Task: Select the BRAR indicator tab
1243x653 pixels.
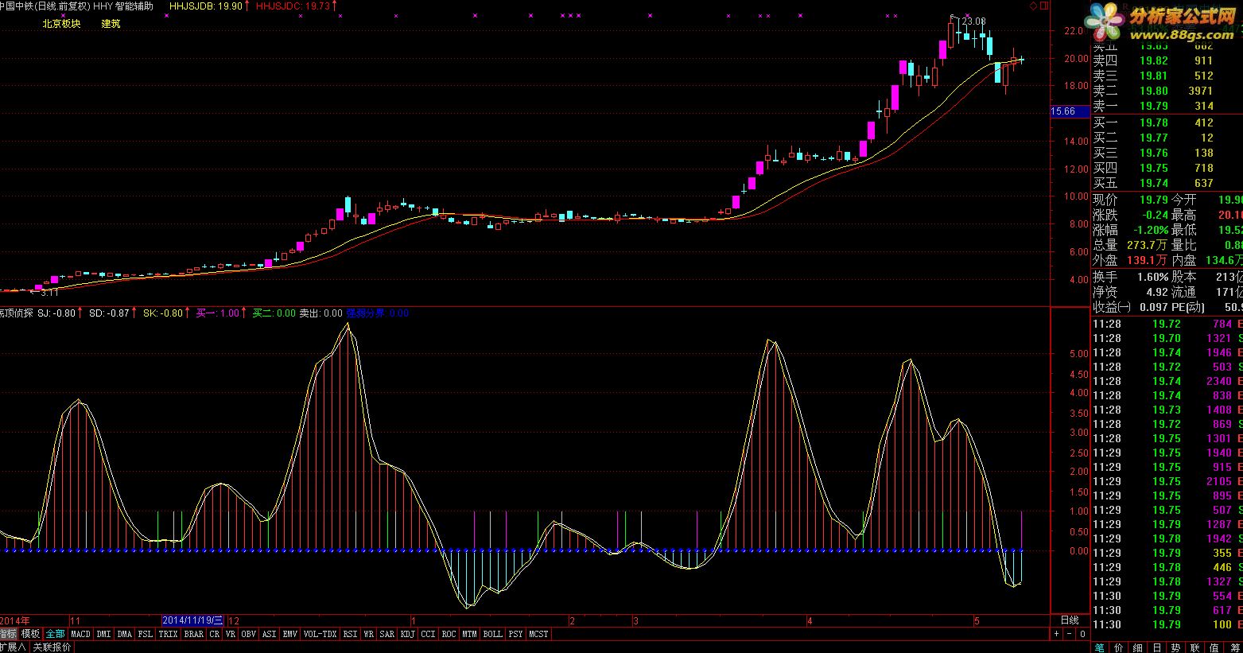Action: 194,634
